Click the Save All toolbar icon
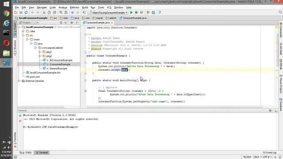 21,13
